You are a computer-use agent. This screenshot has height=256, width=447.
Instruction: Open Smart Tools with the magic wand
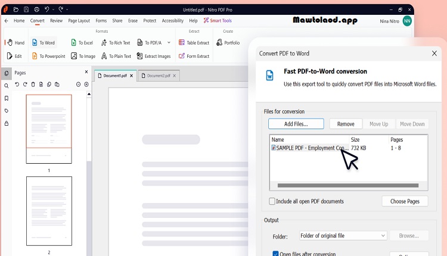(218, 20)
